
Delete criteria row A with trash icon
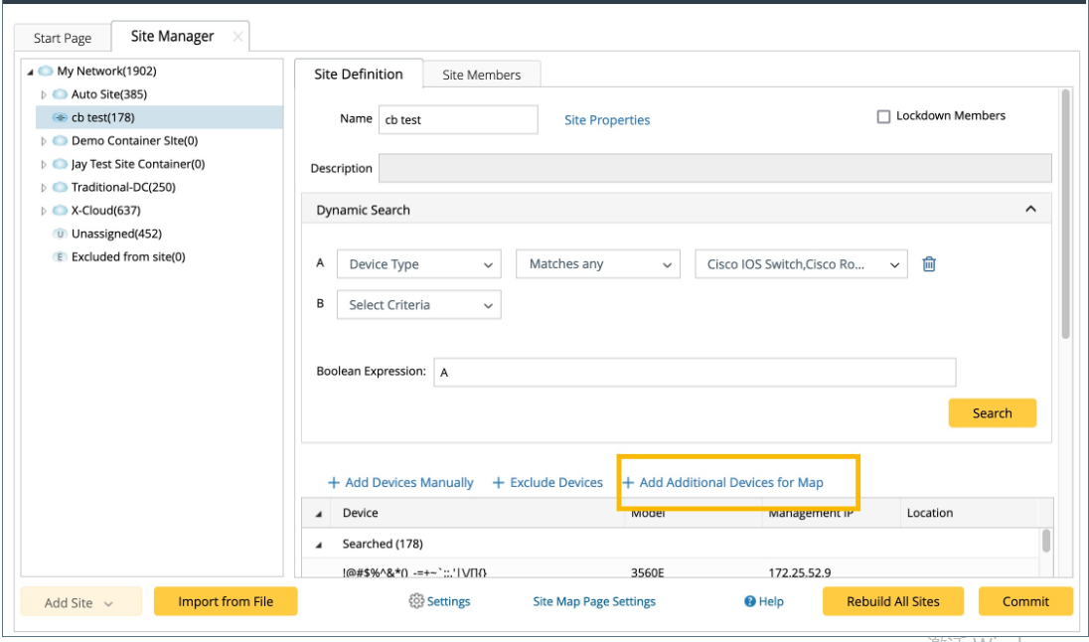[x=929, y=264]
